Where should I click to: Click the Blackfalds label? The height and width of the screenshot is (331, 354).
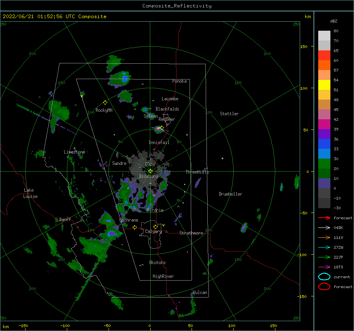[x=167, y=109]
